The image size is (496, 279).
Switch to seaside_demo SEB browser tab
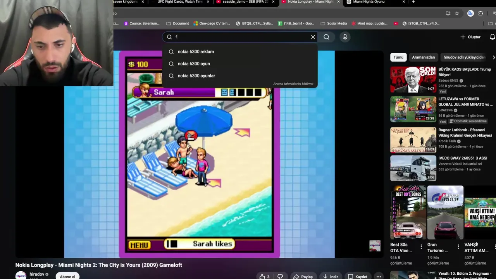[x=246, y=2]
